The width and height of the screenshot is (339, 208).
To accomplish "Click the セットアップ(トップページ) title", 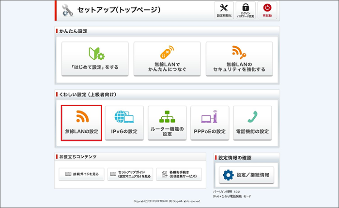I will 119,10.
